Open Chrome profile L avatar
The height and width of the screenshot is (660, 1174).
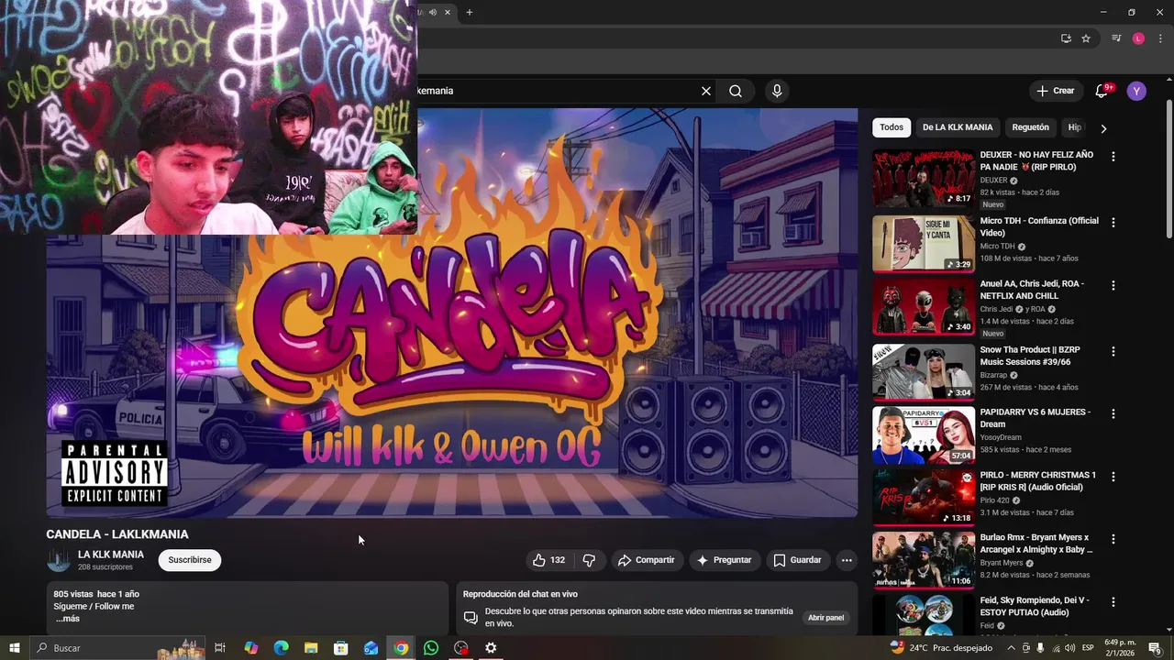1138,38
